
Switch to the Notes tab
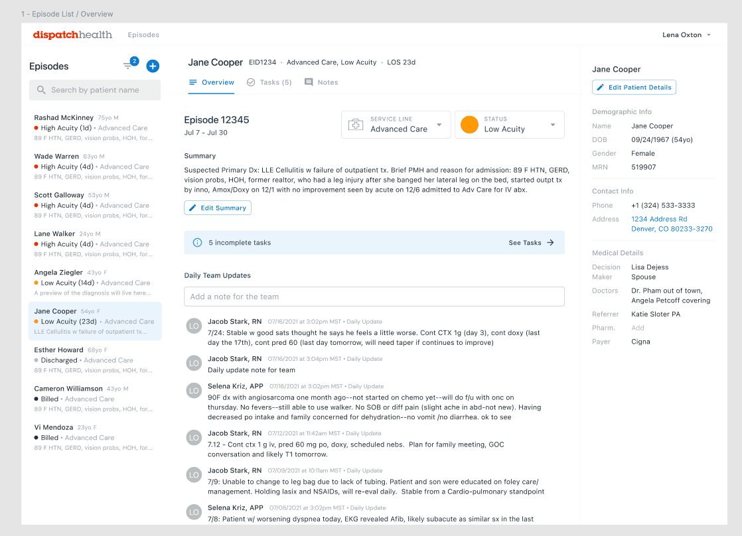pyautogui.click(x=321, y=82)
